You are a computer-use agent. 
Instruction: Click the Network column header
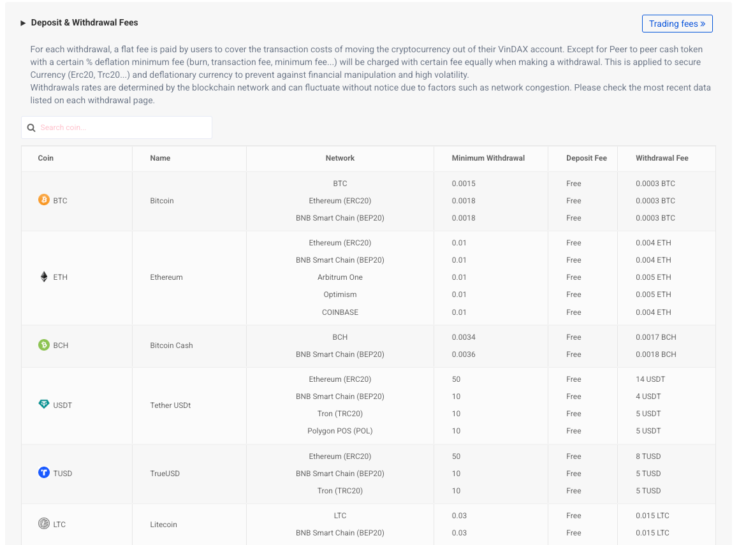tap(340, 158)
